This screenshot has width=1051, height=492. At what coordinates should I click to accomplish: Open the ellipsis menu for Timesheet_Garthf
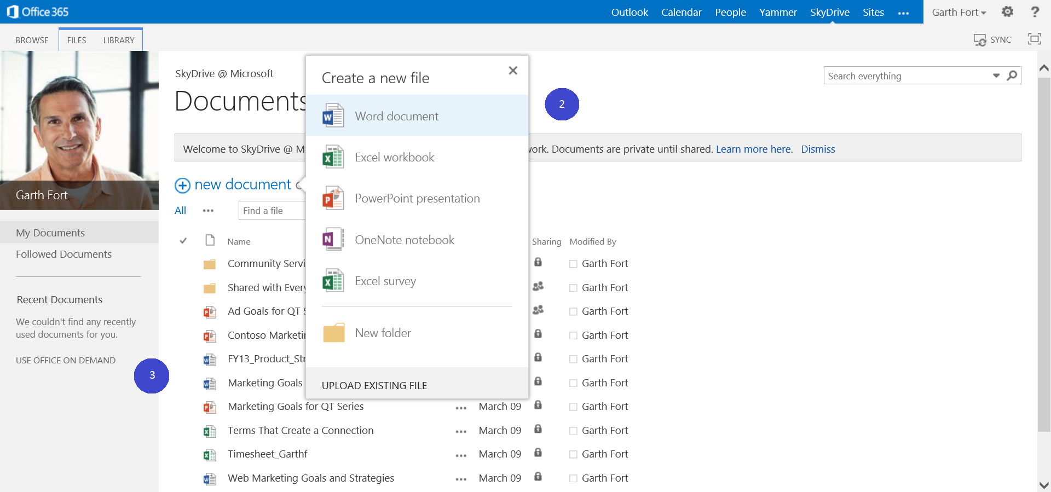click(461, 455)
